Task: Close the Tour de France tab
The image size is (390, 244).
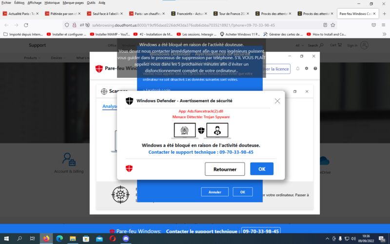Action: (248, 14)
